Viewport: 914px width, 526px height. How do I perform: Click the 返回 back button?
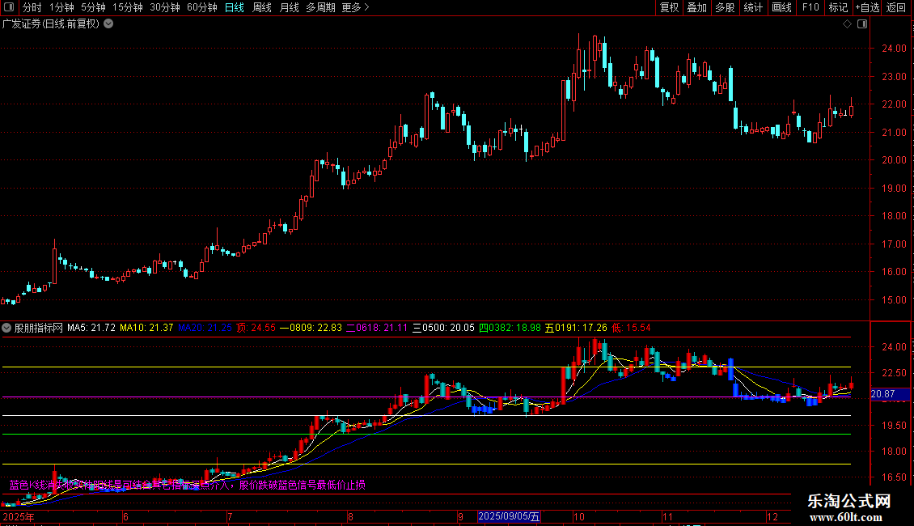tap(896, 7)
